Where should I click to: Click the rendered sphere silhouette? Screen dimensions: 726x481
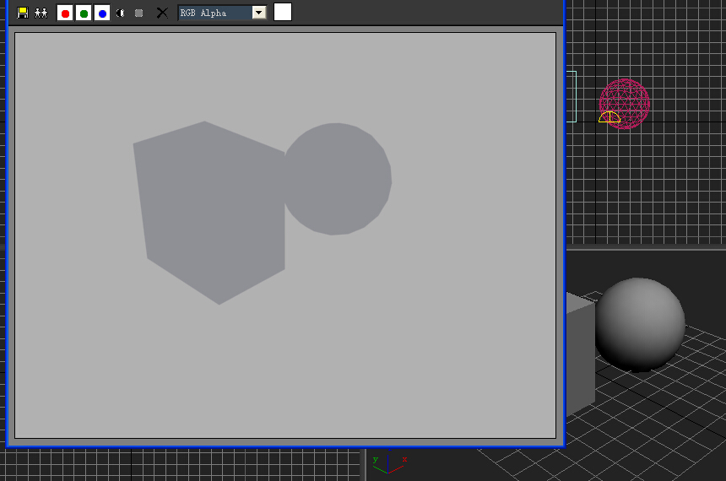(338, 179)
